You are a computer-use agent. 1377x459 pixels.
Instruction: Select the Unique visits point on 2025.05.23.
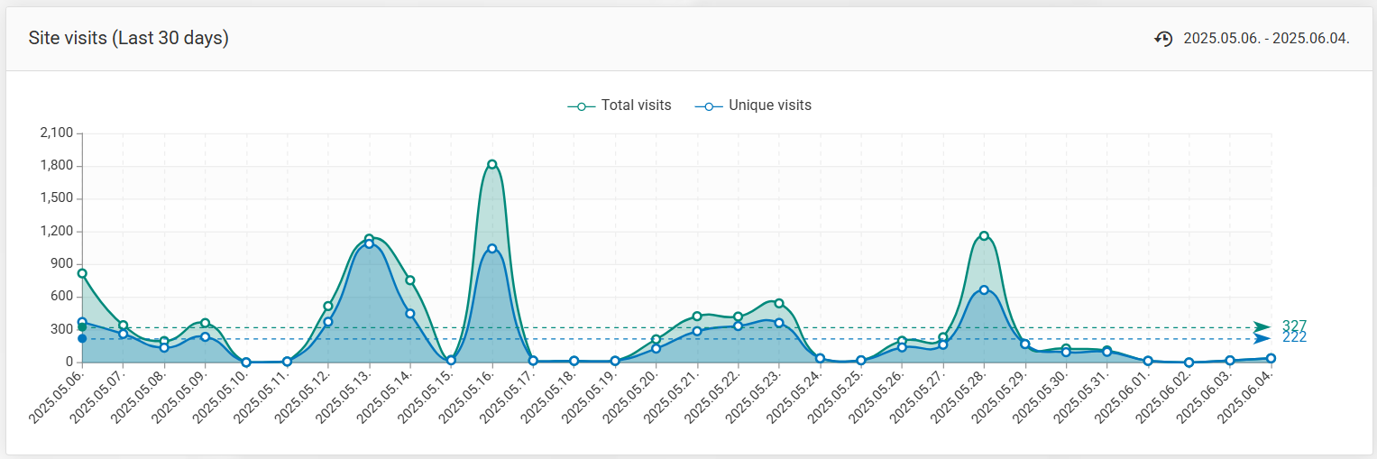(x=779, y=323)
